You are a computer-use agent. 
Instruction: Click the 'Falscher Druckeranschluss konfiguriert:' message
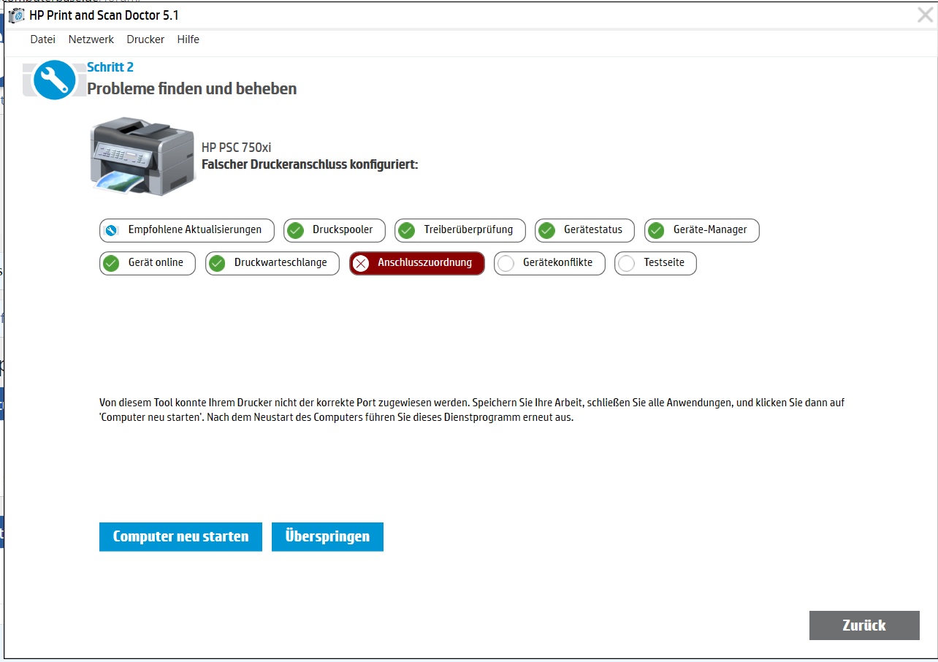click(x=310, y=165)
